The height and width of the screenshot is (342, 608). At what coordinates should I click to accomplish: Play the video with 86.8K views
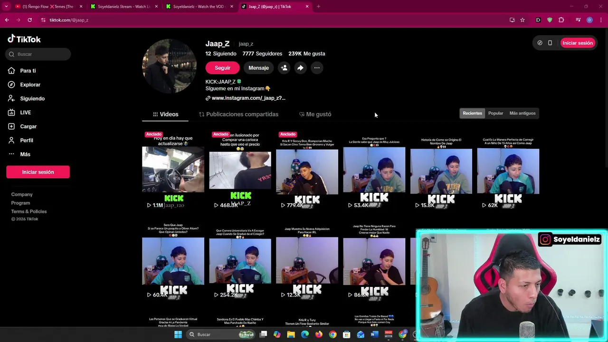(374, 261)
